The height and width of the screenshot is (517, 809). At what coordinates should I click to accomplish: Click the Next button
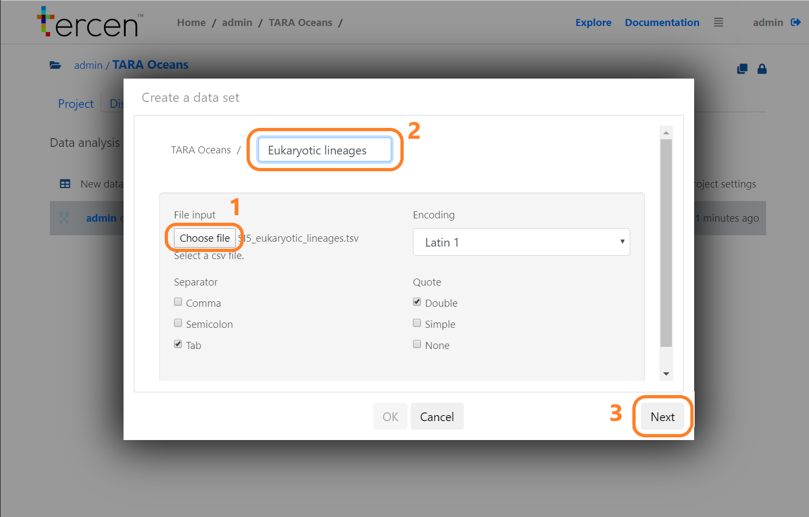[663, 417]
